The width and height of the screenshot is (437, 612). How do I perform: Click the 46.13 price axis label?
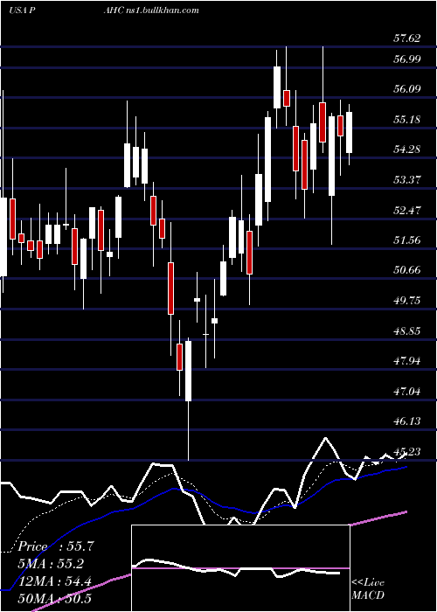407,421
